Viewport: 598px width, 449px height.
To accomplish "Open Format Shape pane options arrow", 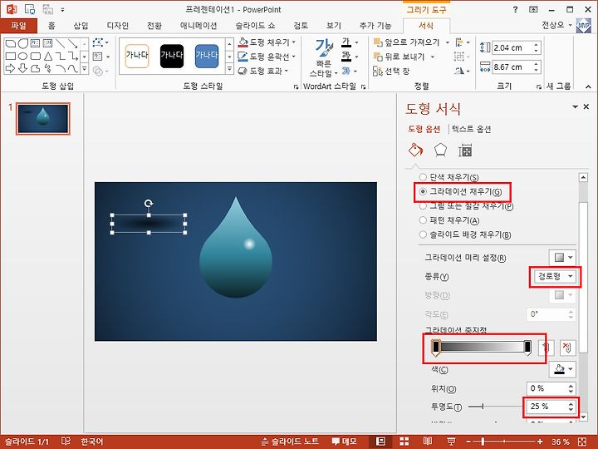I will pos(575,107).
